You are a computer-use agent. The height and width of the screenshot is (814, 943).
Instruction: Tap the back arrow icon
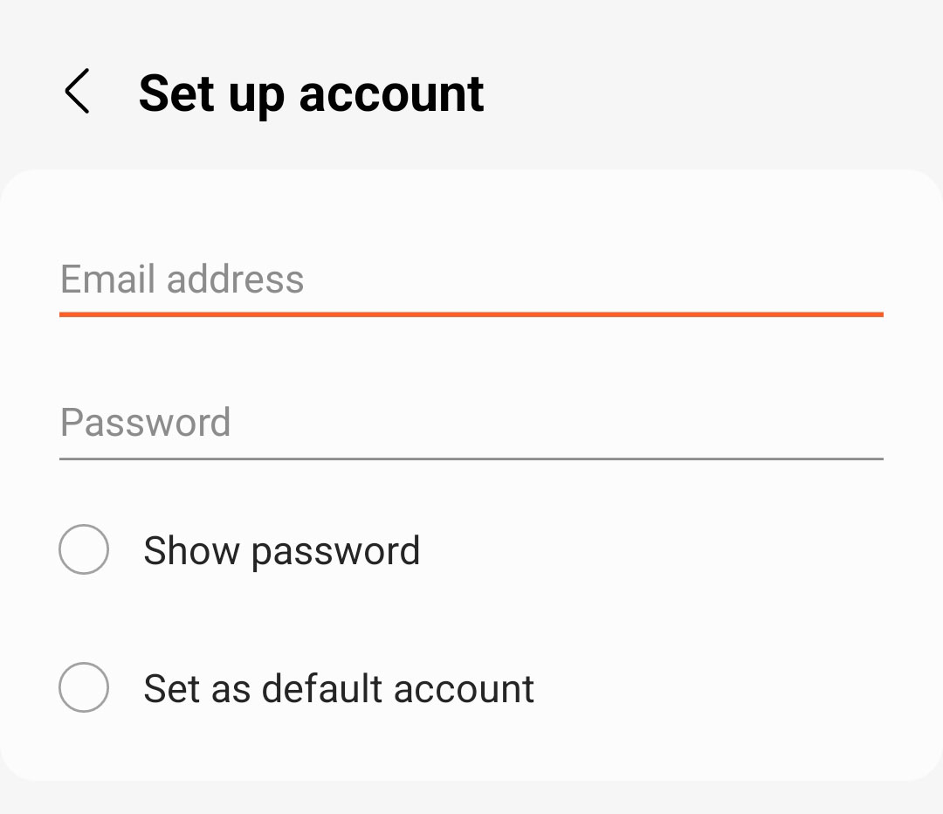[x=77, y=93]
